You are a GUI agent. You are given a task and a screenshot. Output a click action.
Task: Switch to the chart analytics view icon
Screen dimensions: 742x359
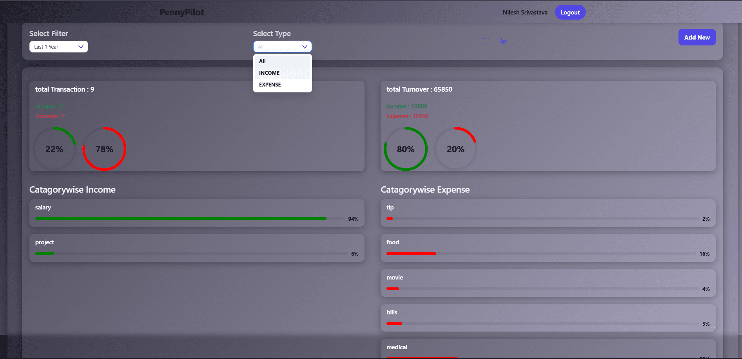[x=504, y=41]
